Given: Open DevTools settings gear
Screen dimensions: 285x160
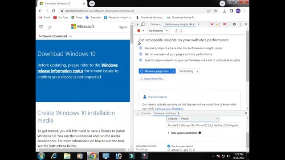Looking at the screenshot, I should [234, 24].
